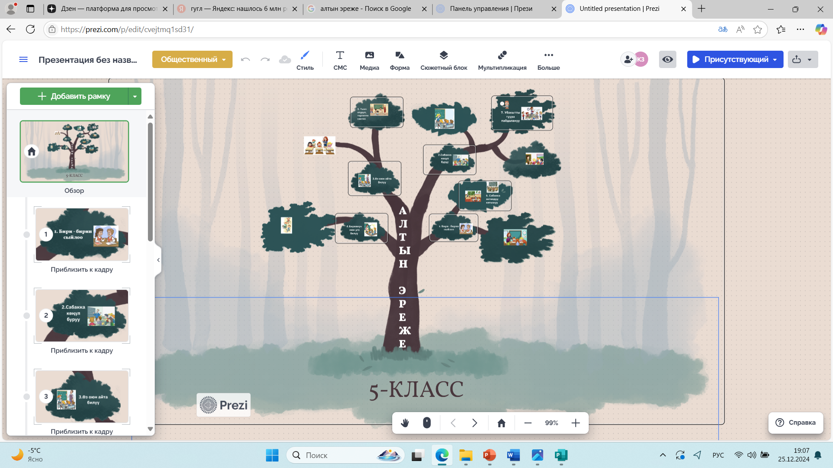The width and height of the screenshot is (833, 468).
Task: Open the Мультипликация animation tool
Action: point(502,60)
